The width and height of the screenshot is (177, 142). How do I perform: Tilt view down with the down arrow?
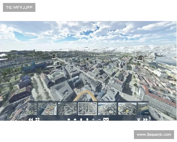87,120
